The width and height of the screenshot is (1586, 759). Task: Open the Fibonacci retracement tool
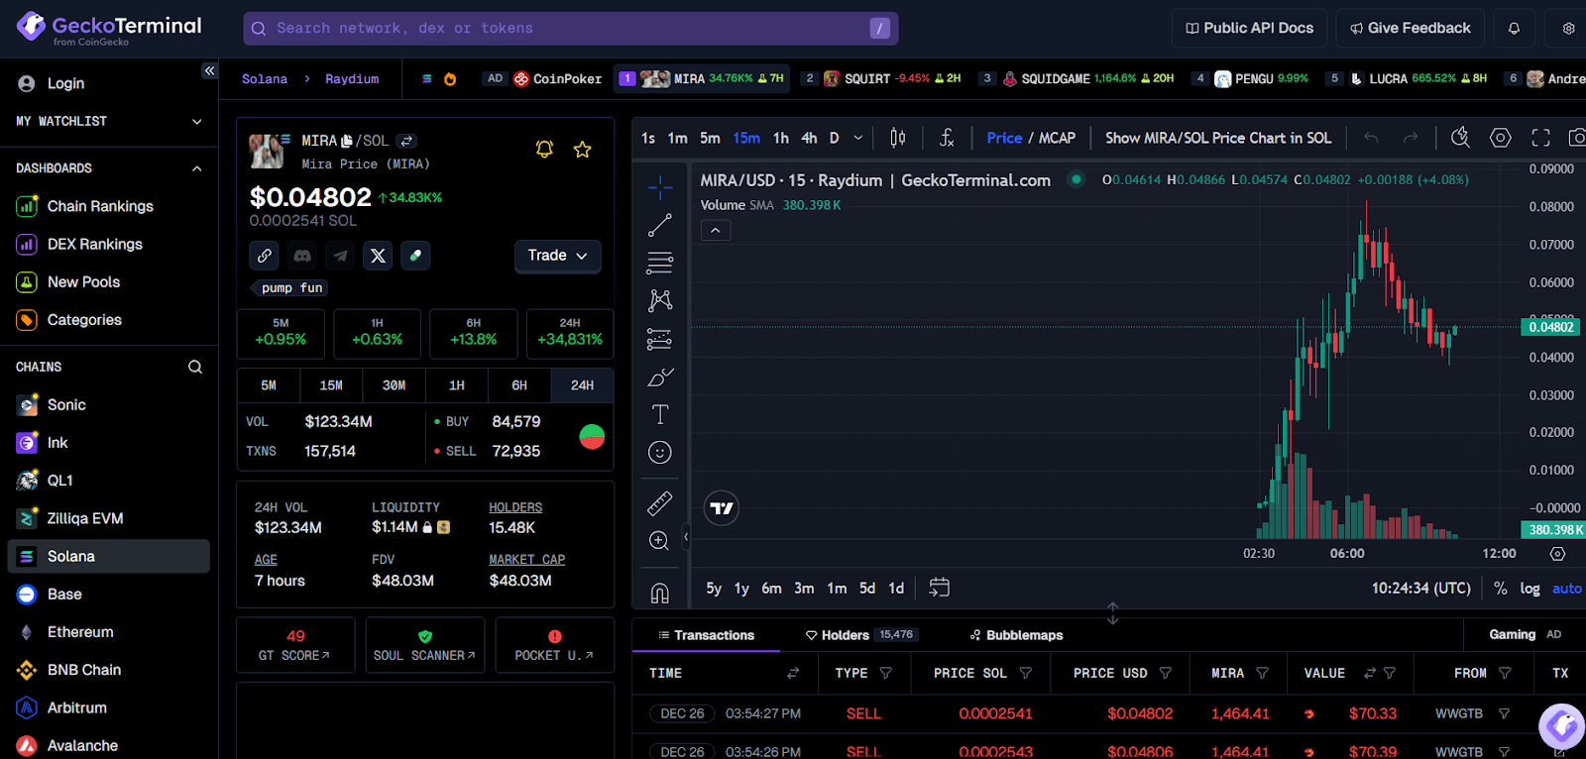tap(659, 263)
